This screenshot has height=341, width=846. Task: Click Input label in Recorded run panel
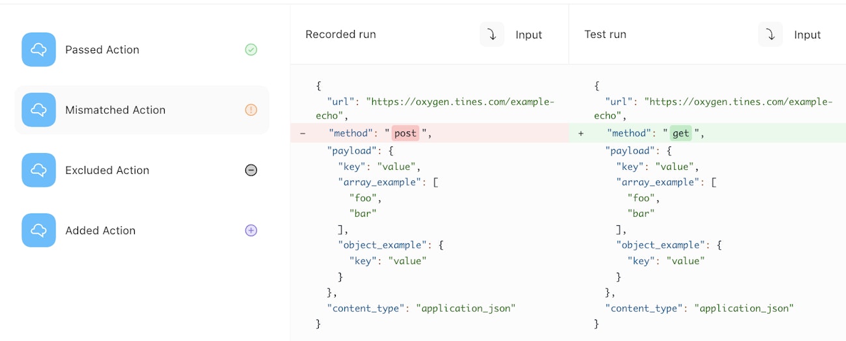[x=528, y=35]
